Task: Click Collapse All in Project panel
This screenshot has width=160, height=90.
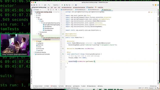Action: (x=53, y=10)
